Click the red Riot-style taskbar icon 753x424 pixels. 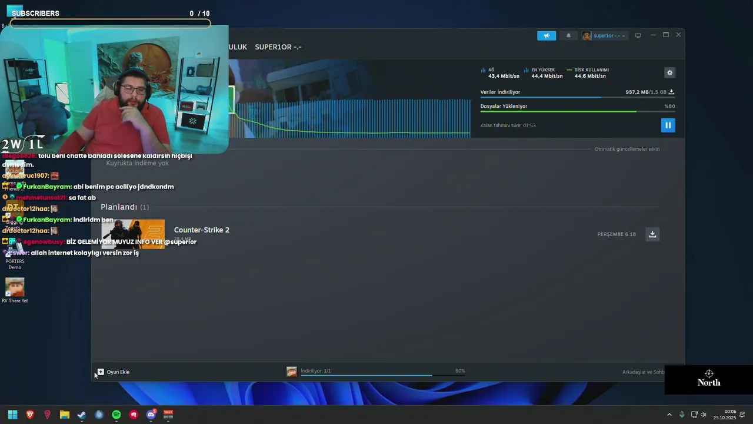click(x=134, y=415)
